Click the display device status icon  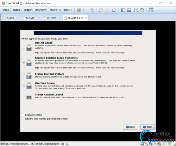point(163,144)
